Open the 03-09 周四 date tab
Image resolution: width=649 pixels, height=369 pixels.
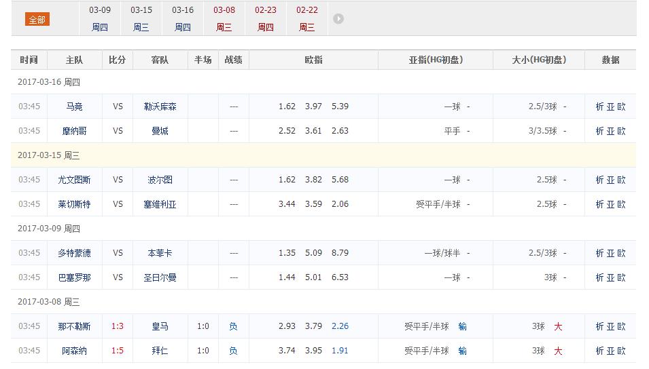pyautogui.click(x=100, y=18)
